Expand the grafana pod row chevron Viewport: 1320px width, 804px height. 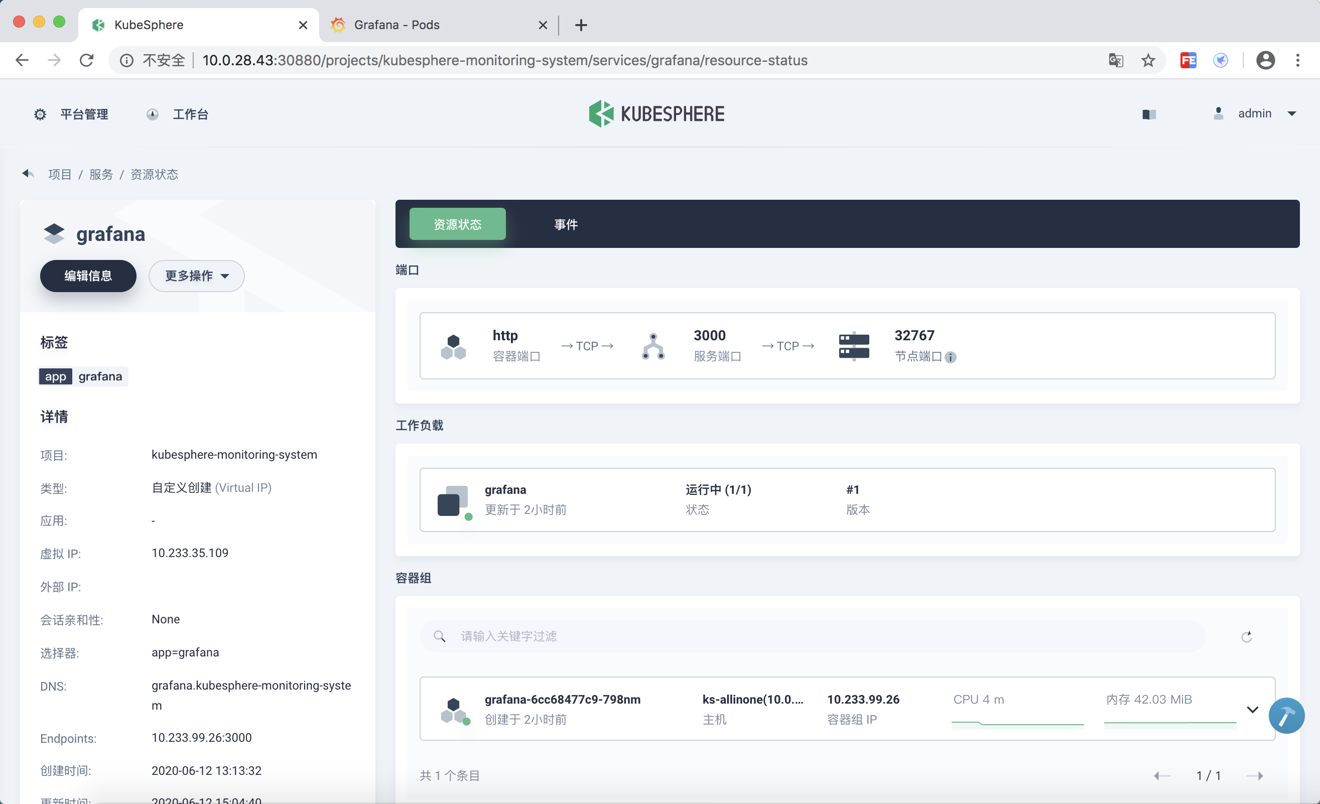pyautogui.click(x=1252, y=709)
